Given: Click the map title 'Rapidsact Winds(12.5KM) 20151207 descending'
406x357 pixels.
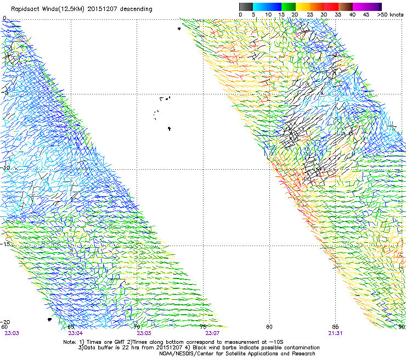Looking at the screenshot, I should click(82, 9).
